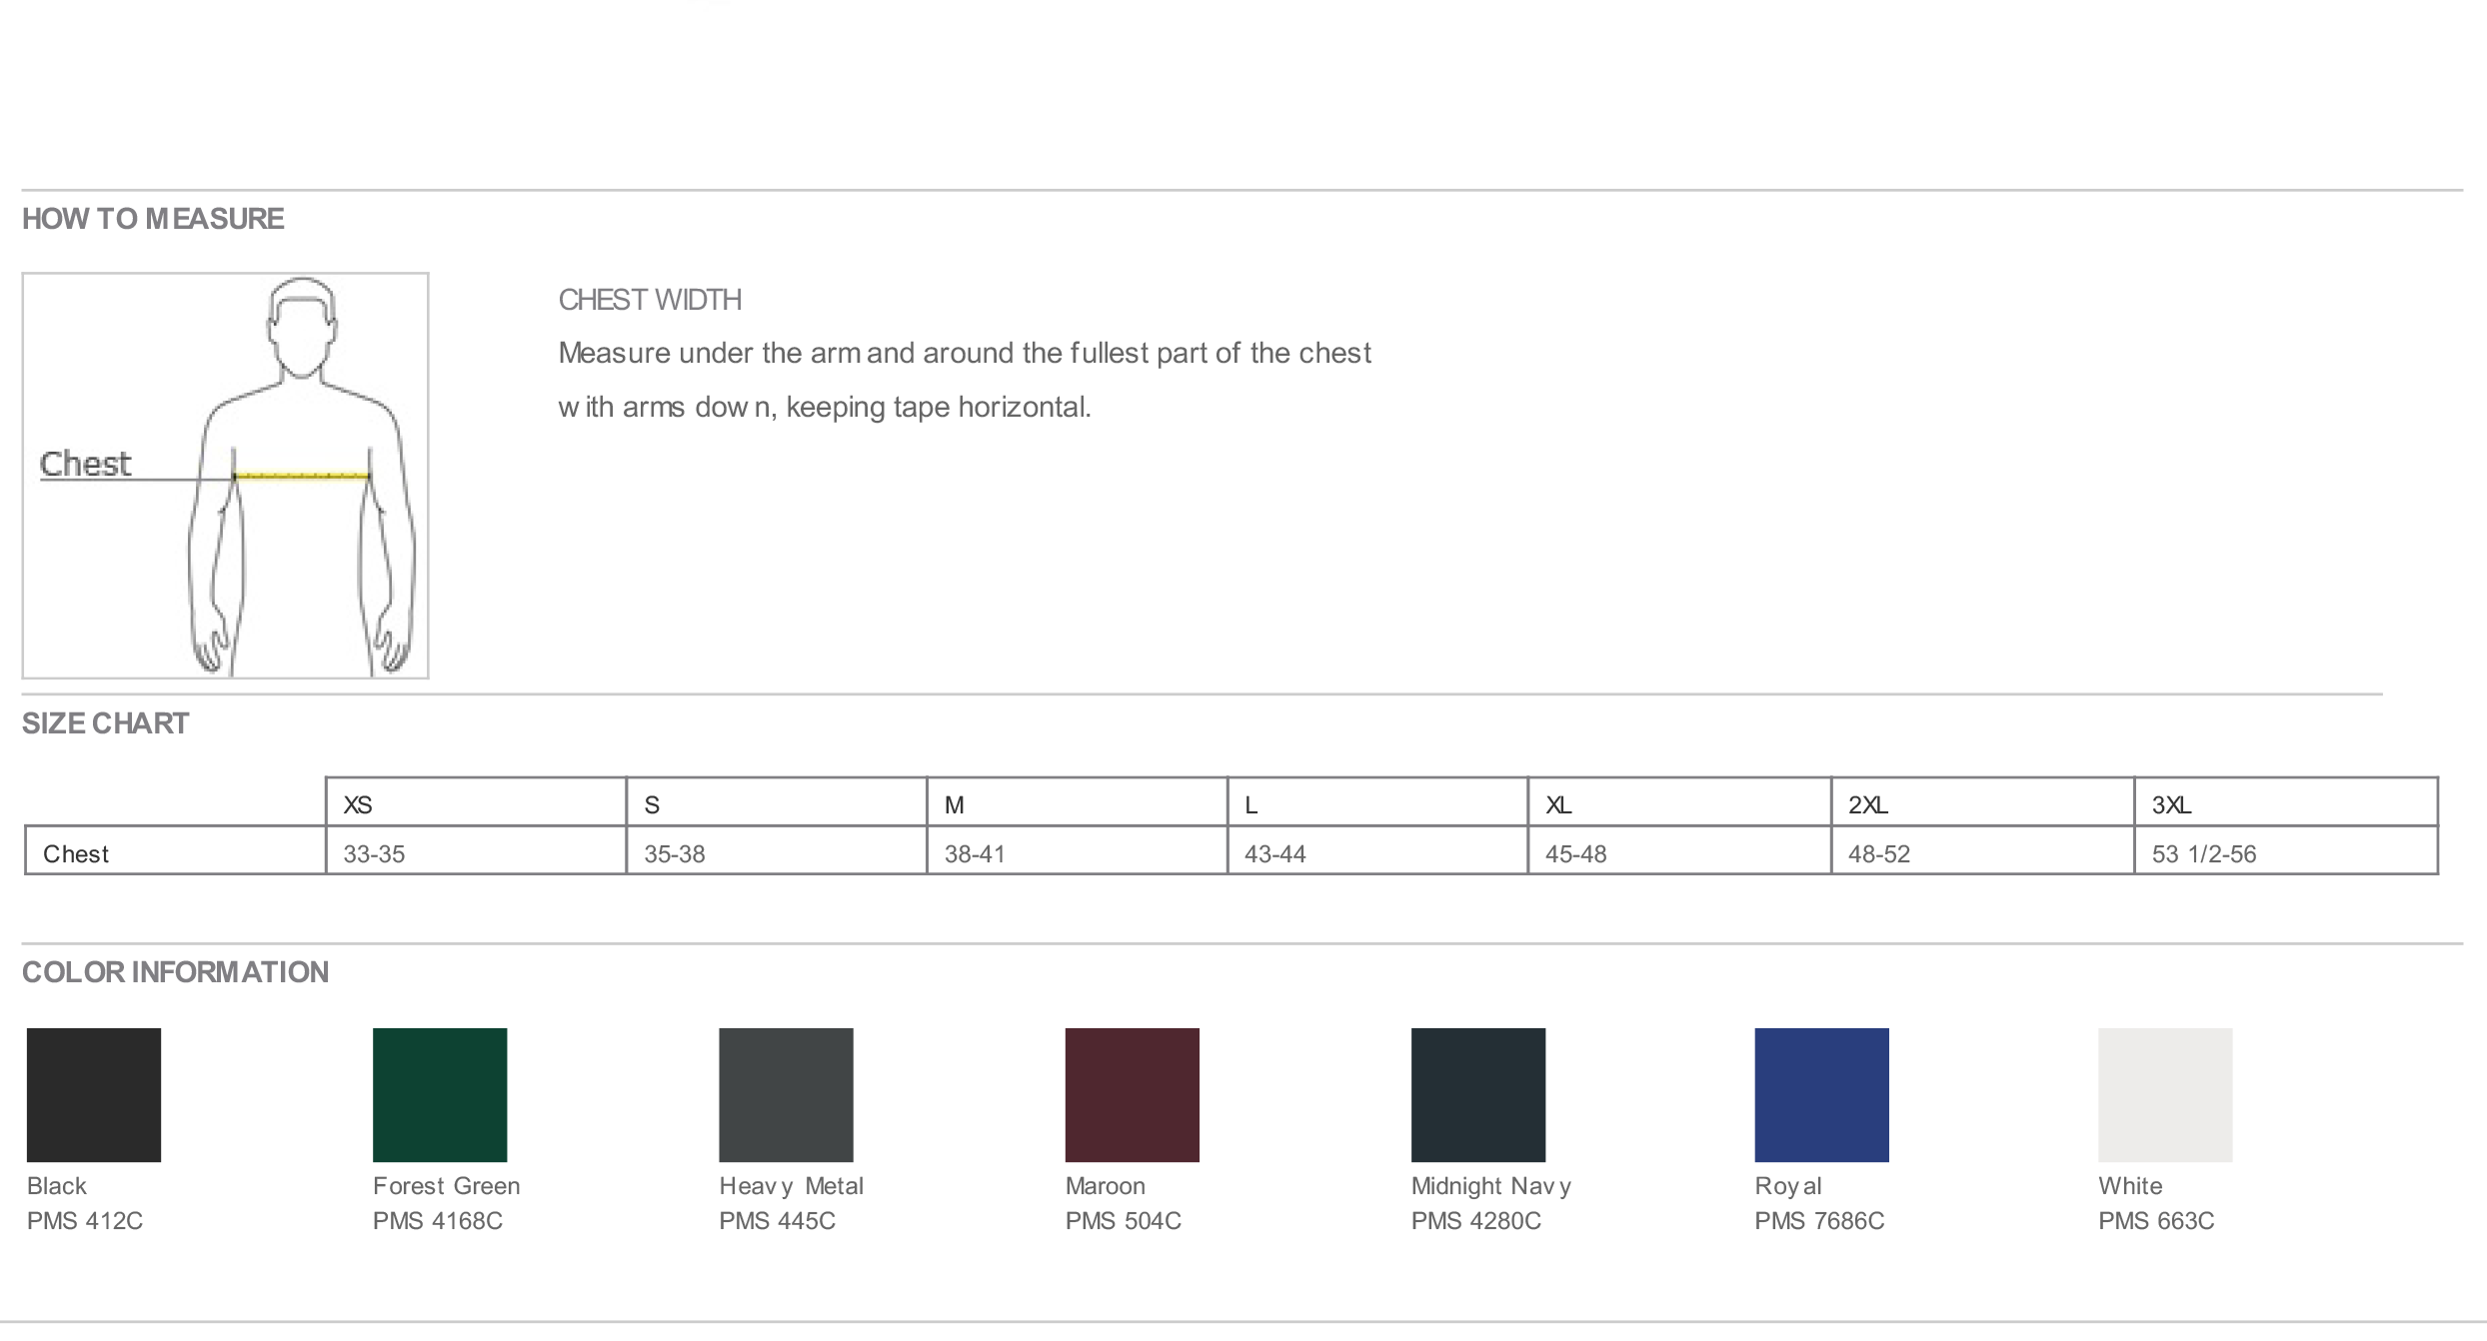
Task: Click the 2XL chest value 48-52
Action: (x=1878, y=854)
